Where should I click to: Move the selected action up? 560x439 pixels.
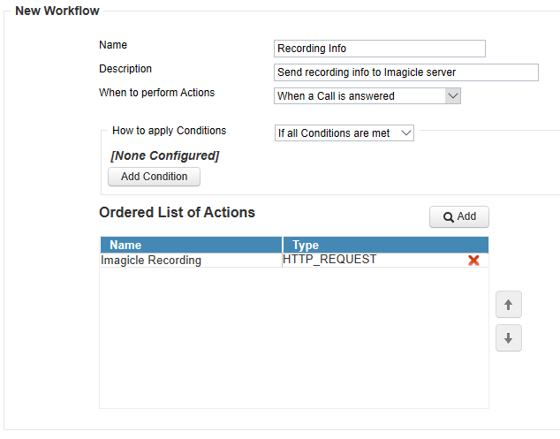(508, 306)
